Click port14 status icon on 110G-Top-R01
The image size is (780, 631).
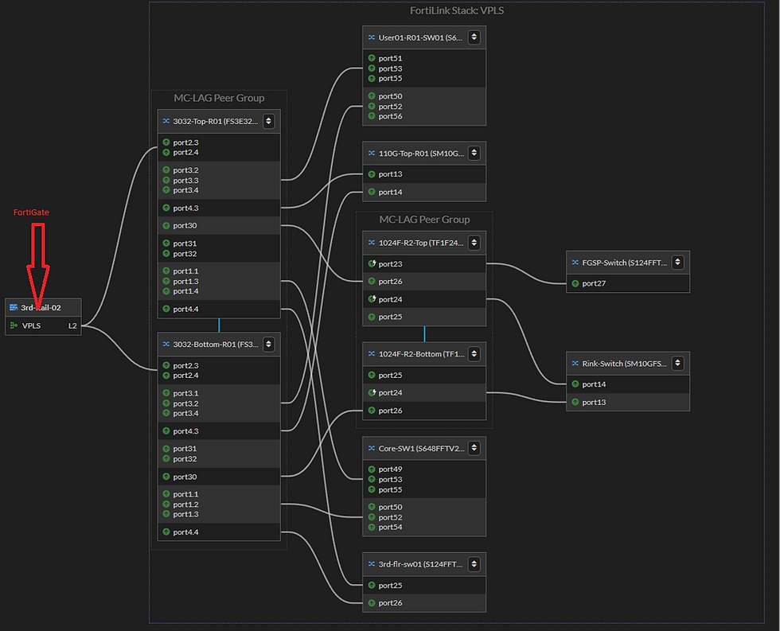click(372, 192)
